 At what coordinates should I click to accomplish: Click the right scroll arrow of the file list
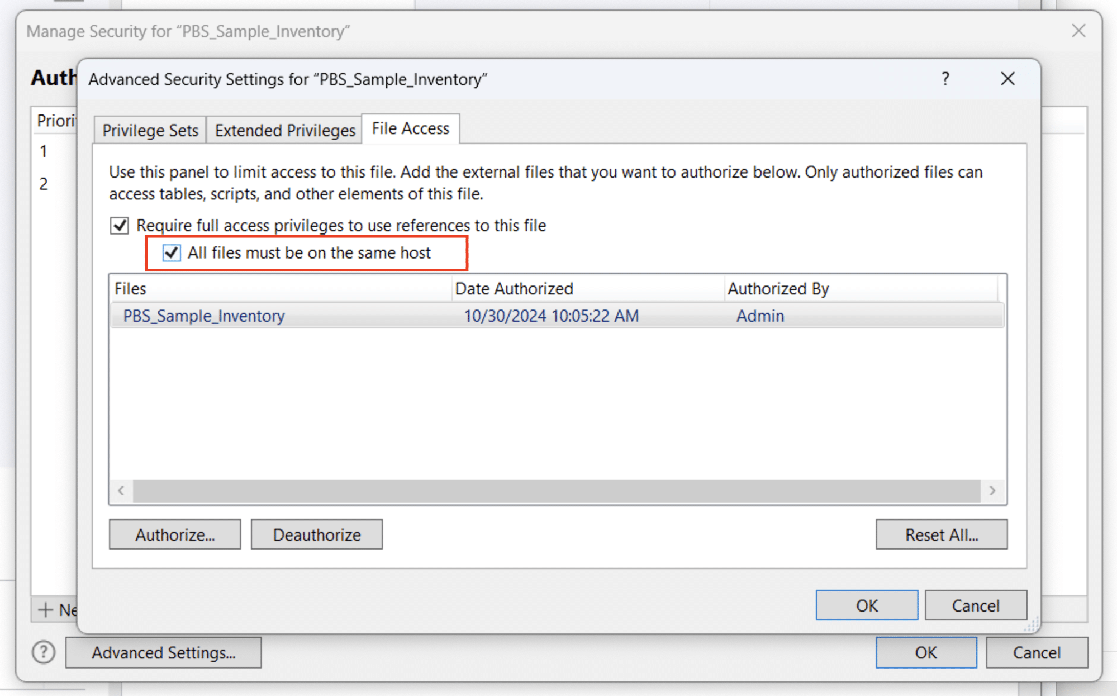(992, 490)
